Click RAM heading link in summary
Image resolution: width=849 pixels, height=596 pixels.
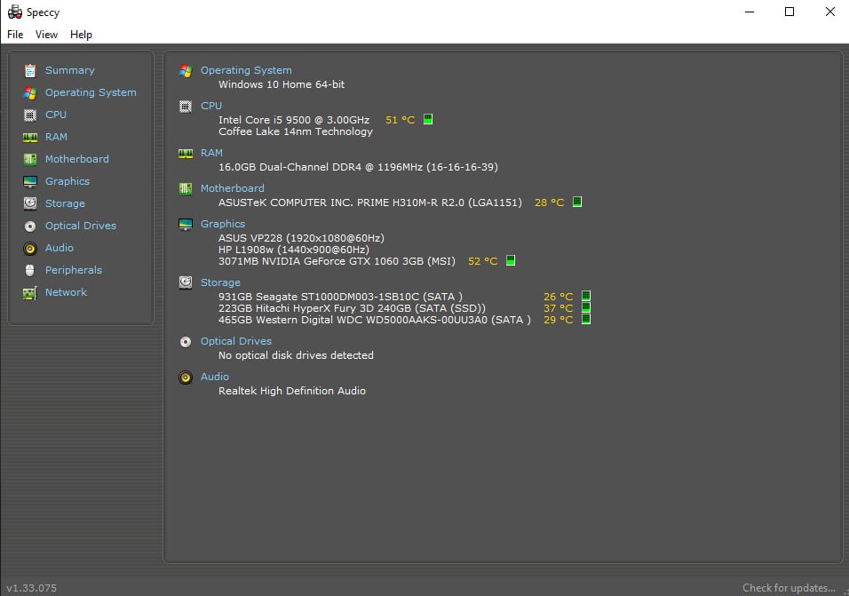(x=211, y=153)
